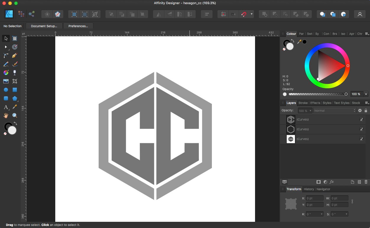Select the Pen tool
Screen dimensions: 370x228
14,56
